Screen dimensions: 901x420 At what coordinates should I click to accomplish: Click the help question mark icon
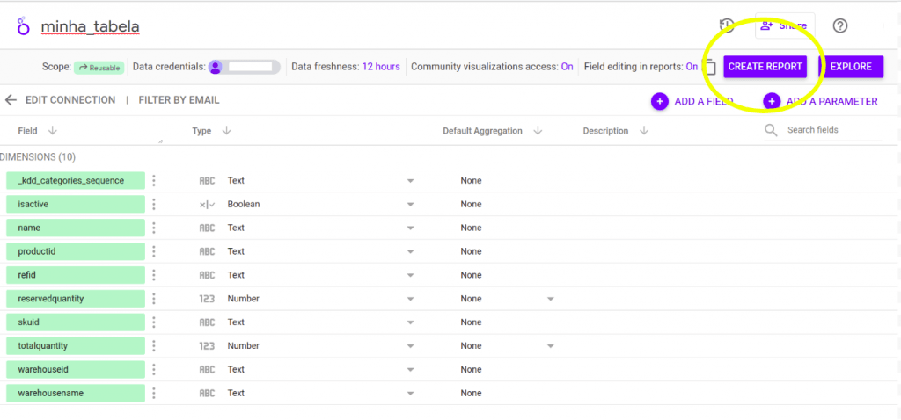click(x=840, y=25)
